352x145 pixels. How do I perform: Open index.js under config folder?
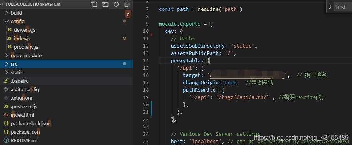(x=66, y=39)
